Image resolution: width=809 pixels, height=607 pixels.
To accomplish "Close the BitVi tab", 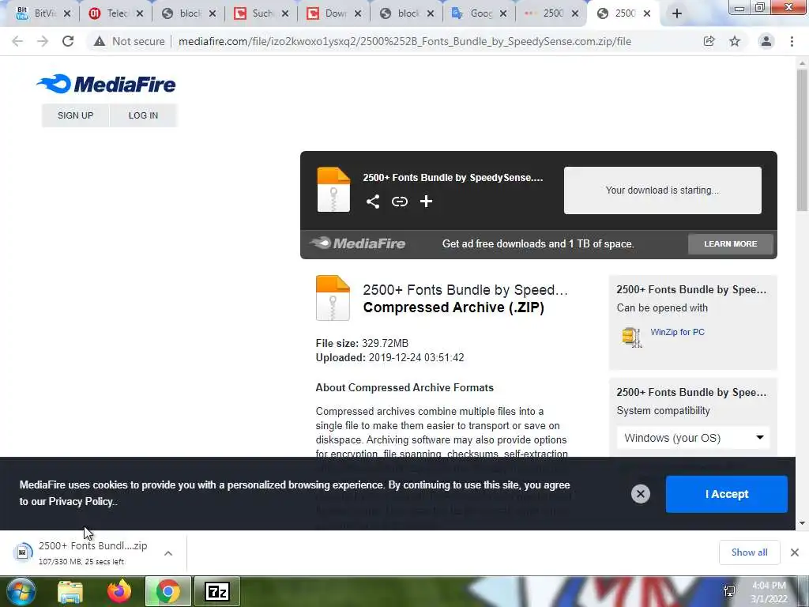I will click(67, 14).
